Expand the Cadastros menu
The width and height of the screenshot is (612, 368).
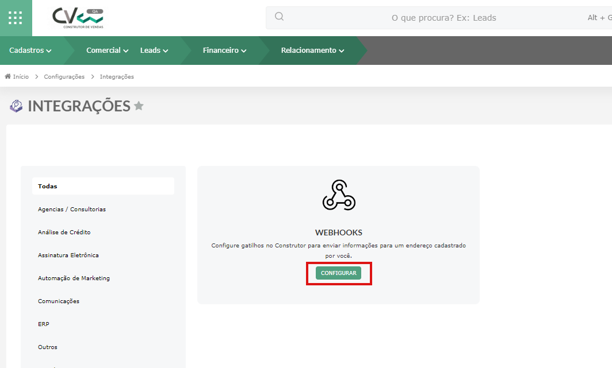30,51
